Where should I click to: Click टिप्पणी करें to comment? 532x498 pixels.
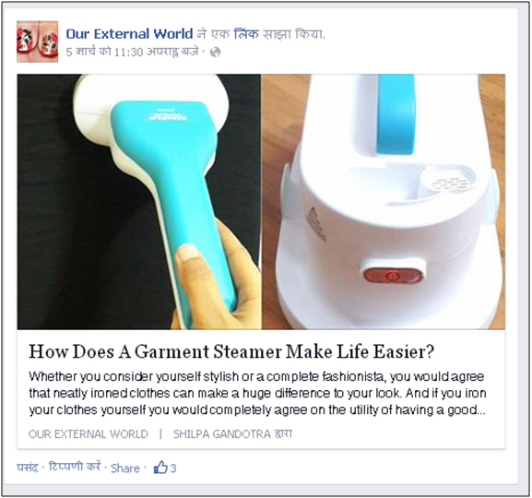point(75,467)
